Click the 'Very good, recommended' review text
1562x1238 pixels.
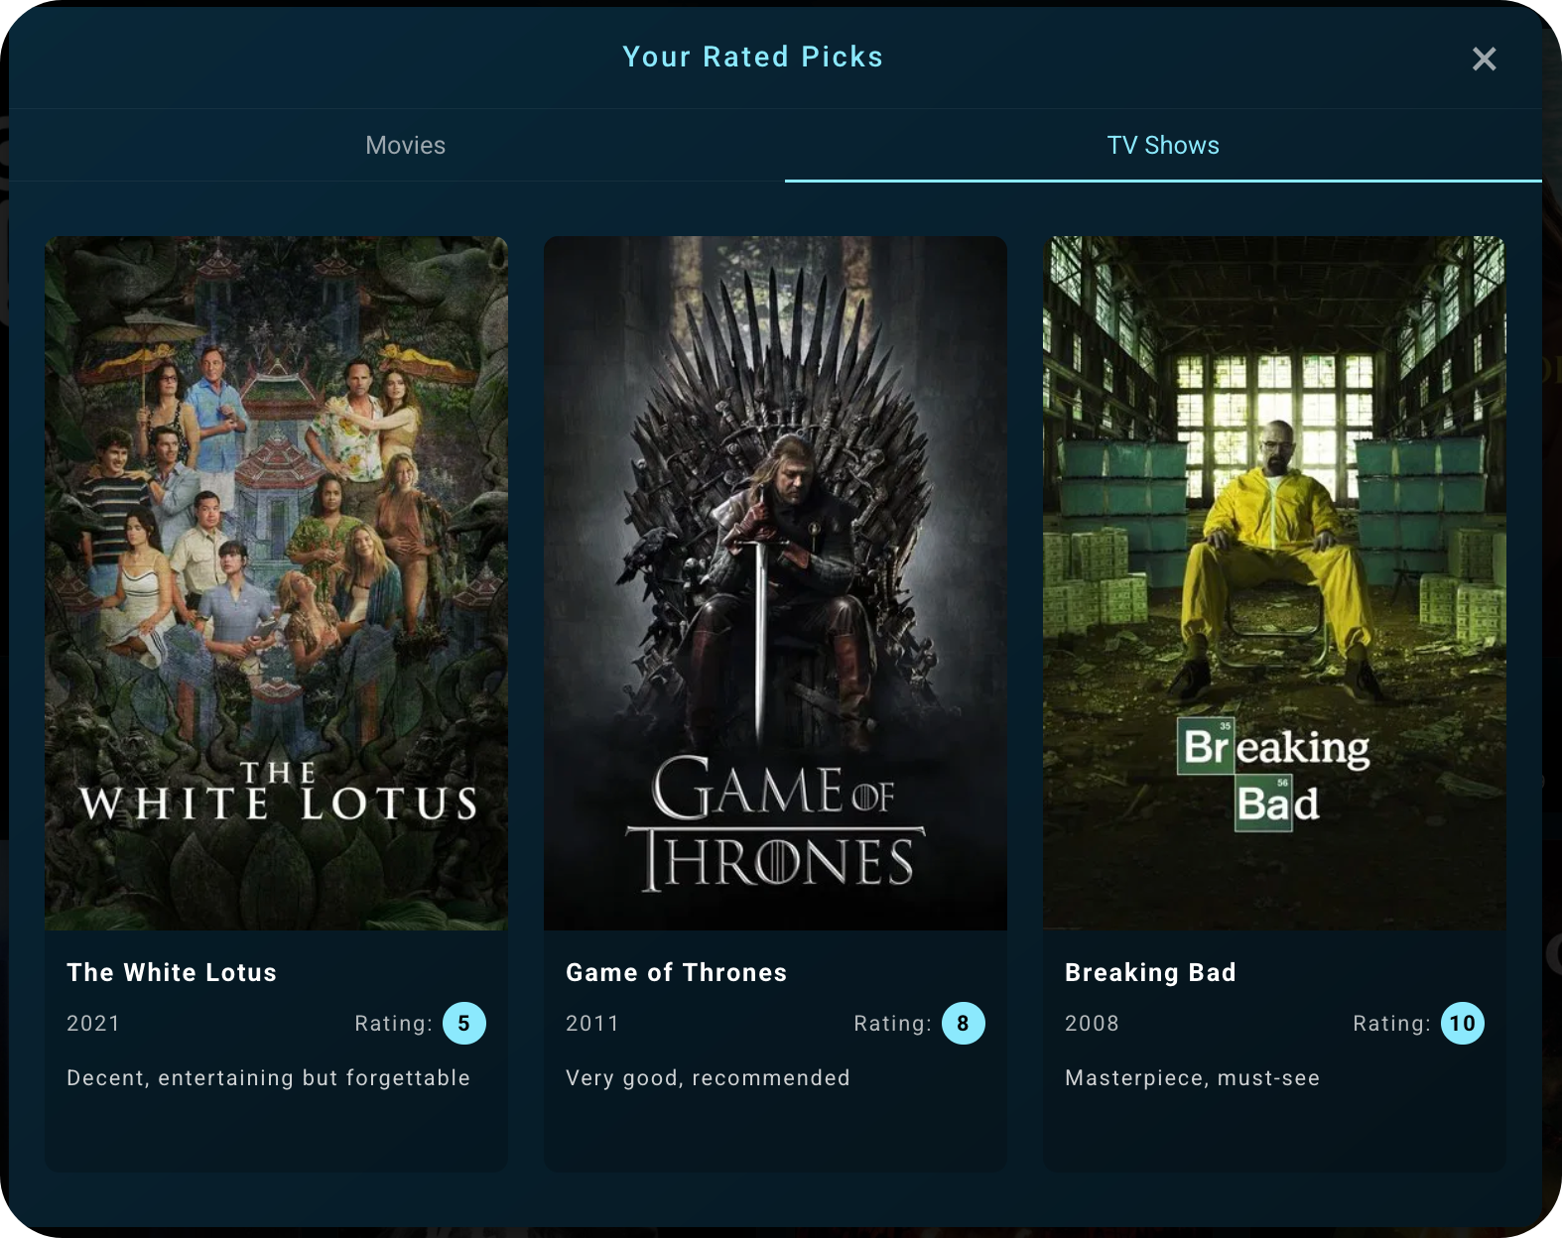(708, 1078)
